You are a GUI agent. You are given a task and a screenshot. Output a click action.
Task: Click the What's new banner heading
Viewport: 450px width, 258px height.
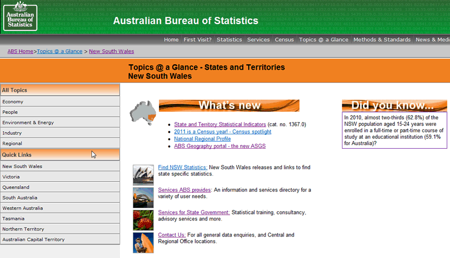[229, 105]
